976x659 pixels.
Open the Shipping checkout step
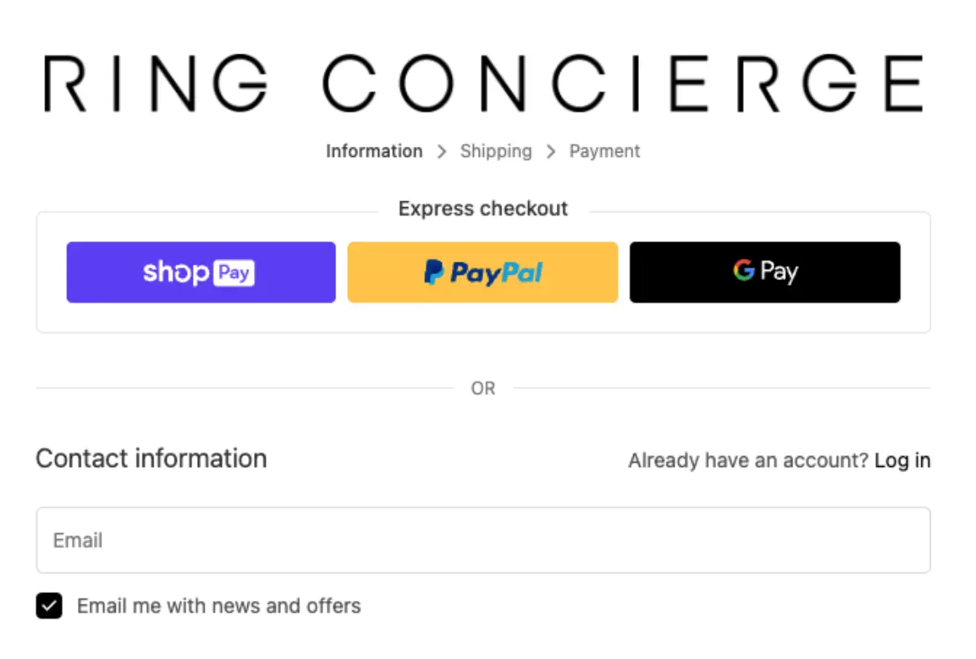(496, 151)
